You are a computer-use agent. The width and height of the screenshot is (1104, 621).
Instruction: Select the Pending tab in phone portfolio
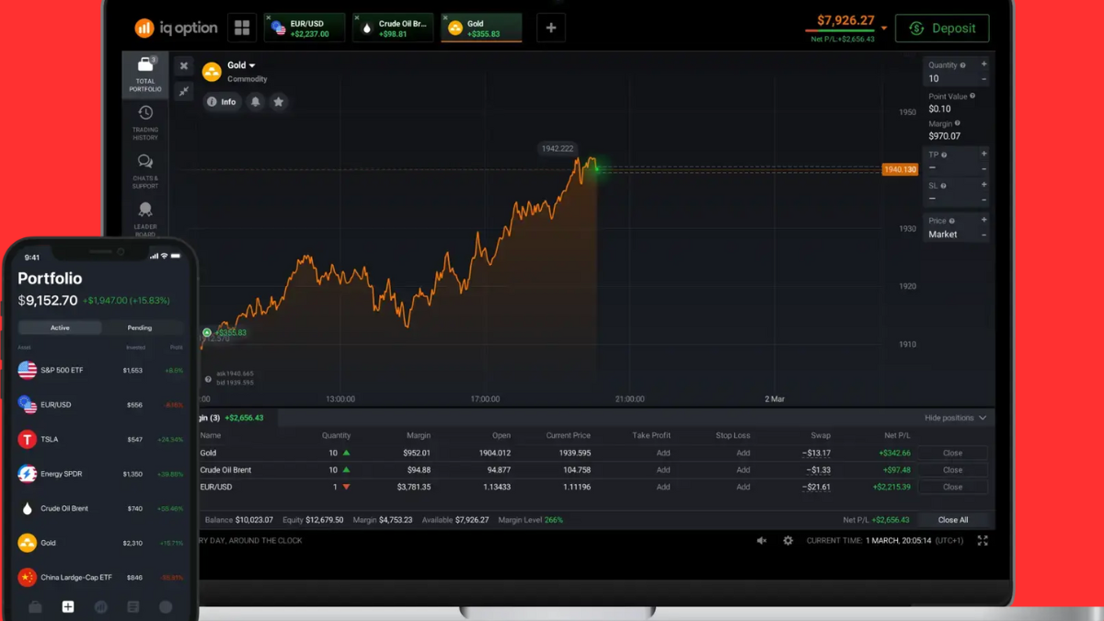(x=140, y=328)
